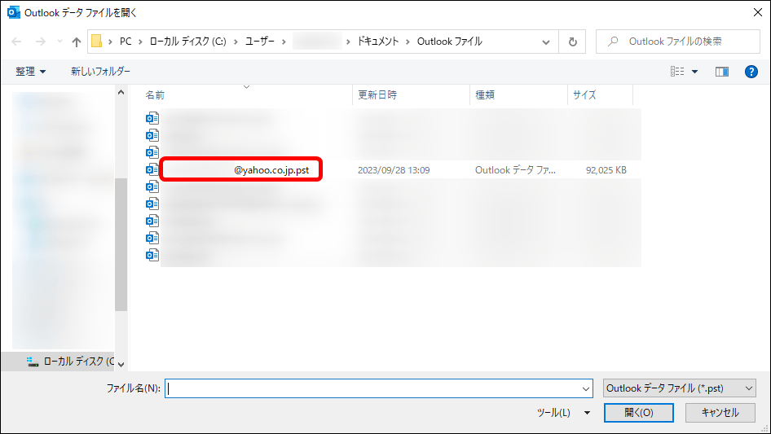771x434 pixels.
Task: Click Outlook icon of @yahoo.co.jp.pst
Action: (152, 169)
